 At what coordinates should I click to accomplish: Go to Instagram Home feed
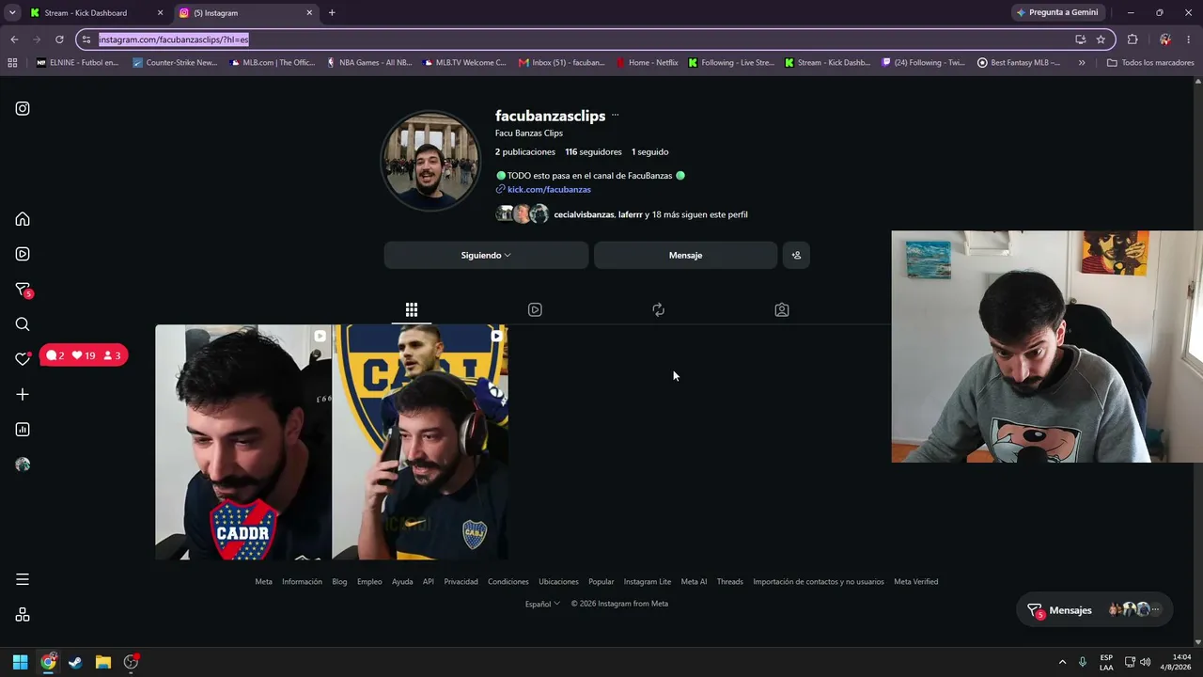[x=23, y=219]
